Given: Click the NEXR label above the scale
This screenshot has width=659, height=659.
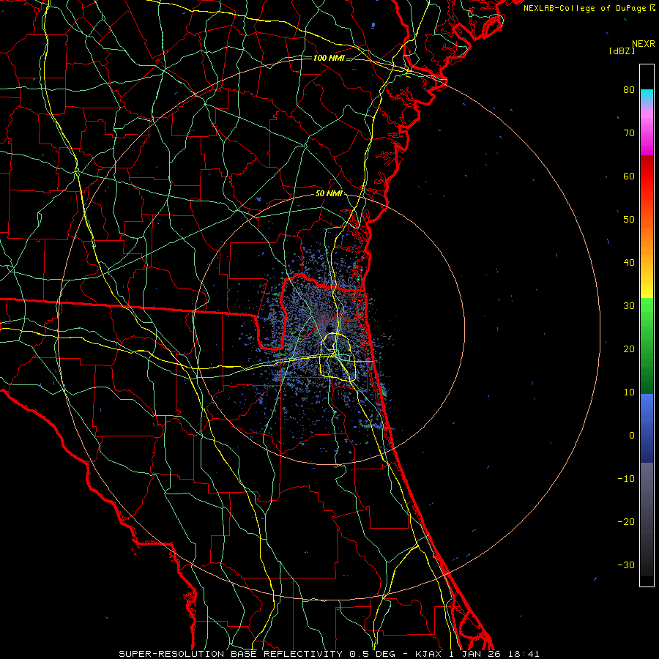Looking at the screenshot, I should (x=643, y=44).
